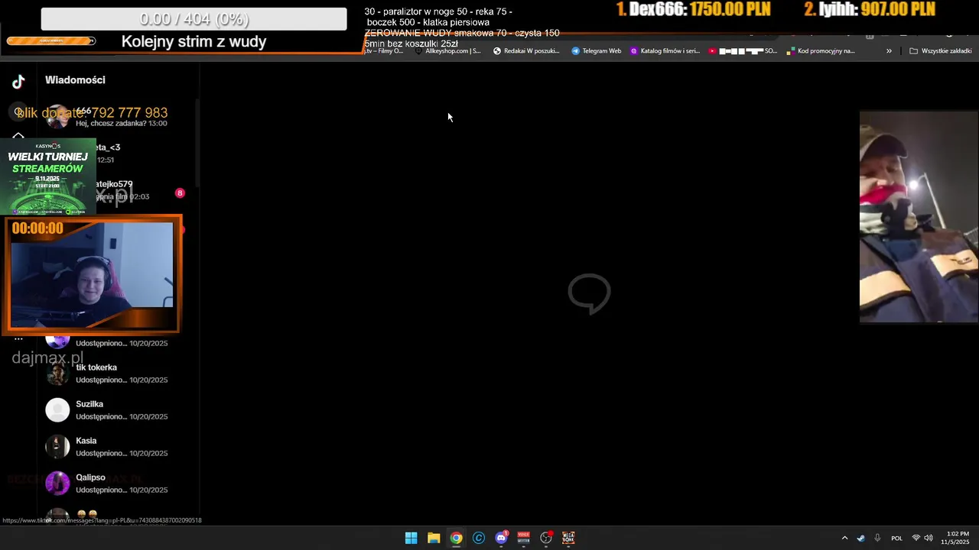Screen dimensions: 979x550
Task: Click the Dex666 top donor label
Action: coord(693,9)
